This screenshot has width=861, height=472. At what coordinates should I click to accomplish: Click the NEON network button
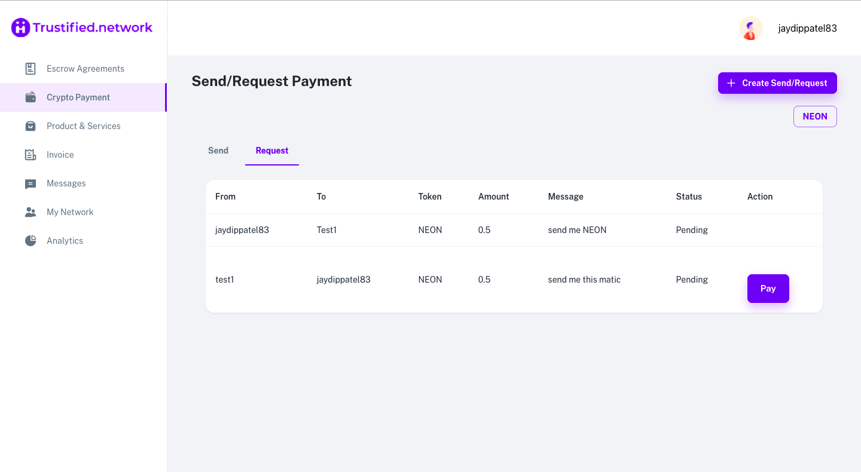pyautogui.click(x=815, y=117)
